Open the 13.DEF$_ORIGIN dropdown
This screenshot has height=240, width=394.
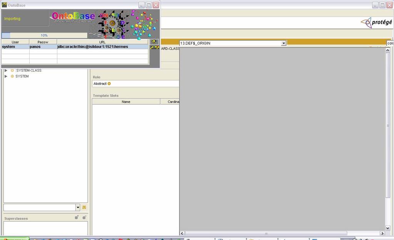tap(284, 43)
